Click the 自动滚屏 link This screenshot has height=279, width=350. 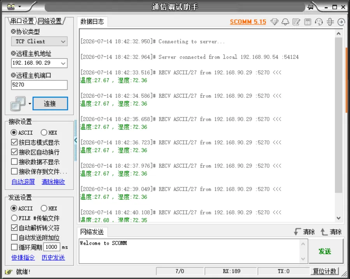click(x=23, y=182)
